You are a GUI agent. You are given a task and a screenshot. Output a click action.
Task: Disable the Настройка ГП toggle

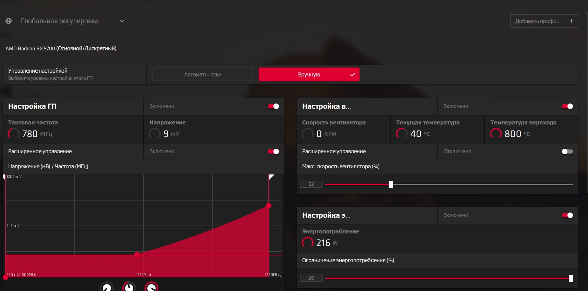tap(273, 106)
